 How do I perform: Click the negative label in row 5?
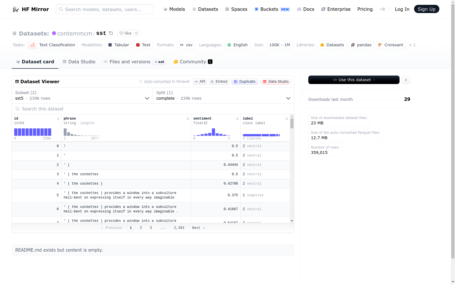(x=255, y=195)
